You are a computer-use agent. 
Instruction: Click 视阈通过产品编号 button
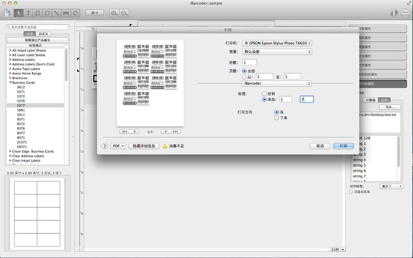coord(37,40)
